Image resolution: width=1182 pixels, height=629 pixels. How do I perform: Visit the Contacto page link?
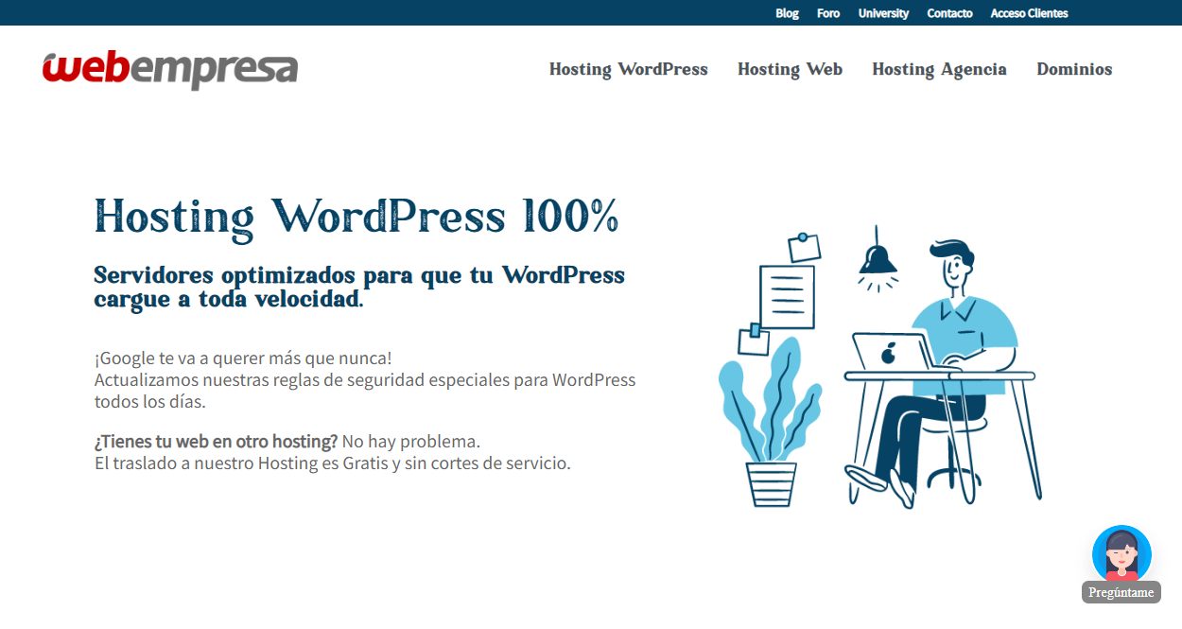(949, 13)
